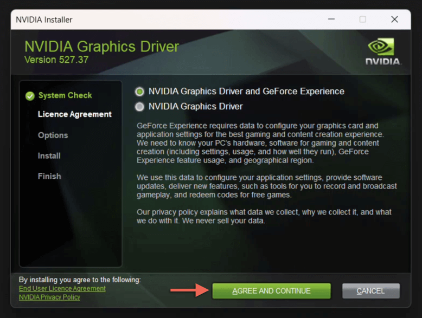Select the NVIDIA Graphics Driver only radio button
The height and width of the screenshot is (318, 422).
tap(140, 107)
